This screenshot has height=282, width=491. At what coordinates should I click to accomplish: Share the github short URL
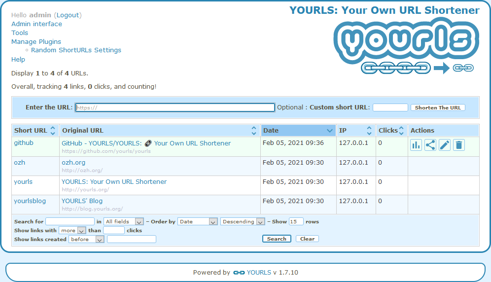tap(430, 145)
